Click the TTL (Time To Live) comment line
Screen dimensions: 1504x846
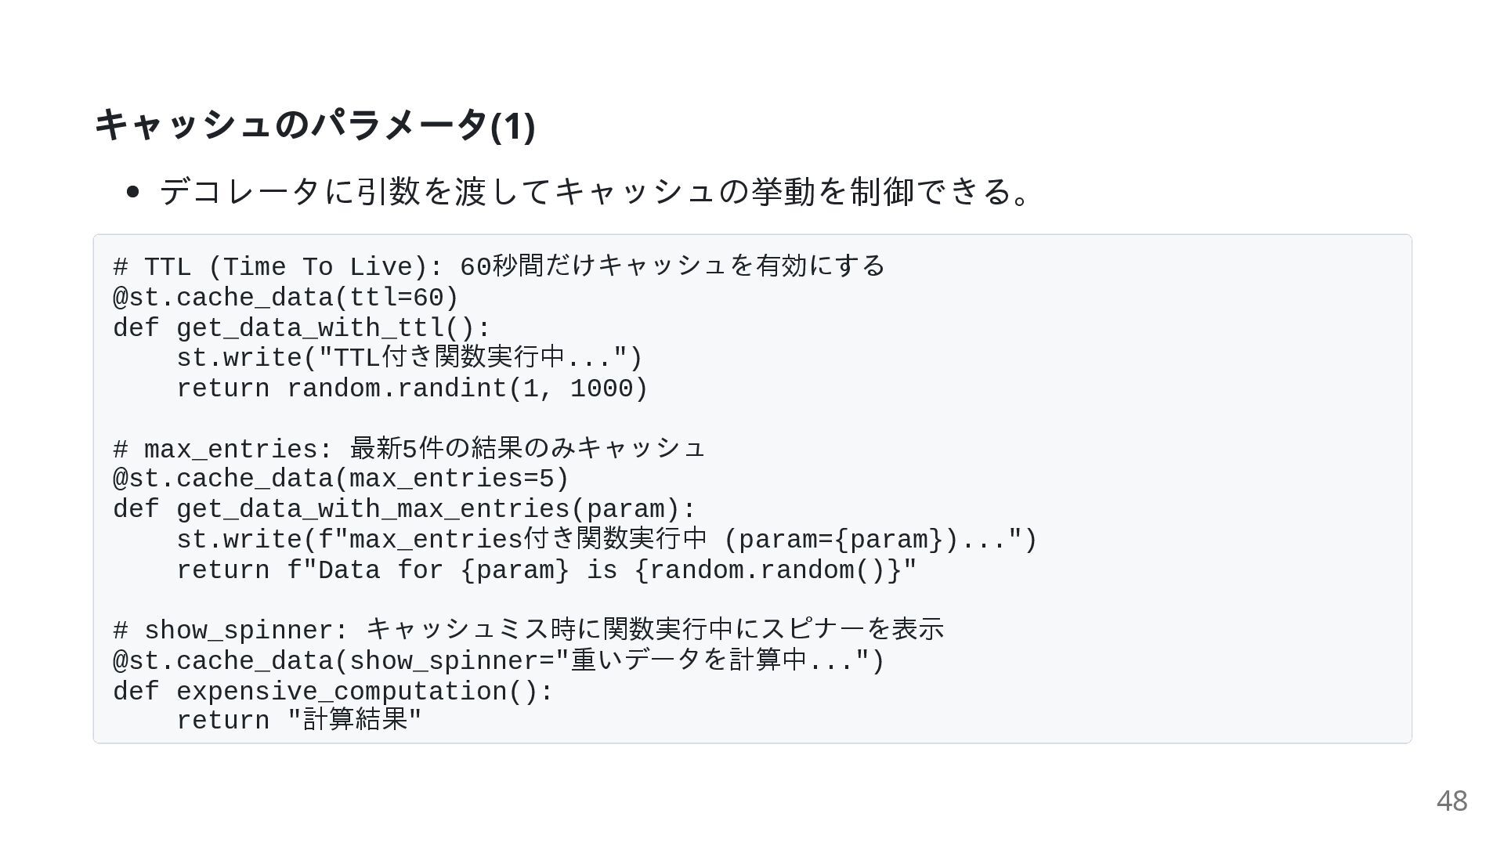pyautogui.click(x=498, y=267)
